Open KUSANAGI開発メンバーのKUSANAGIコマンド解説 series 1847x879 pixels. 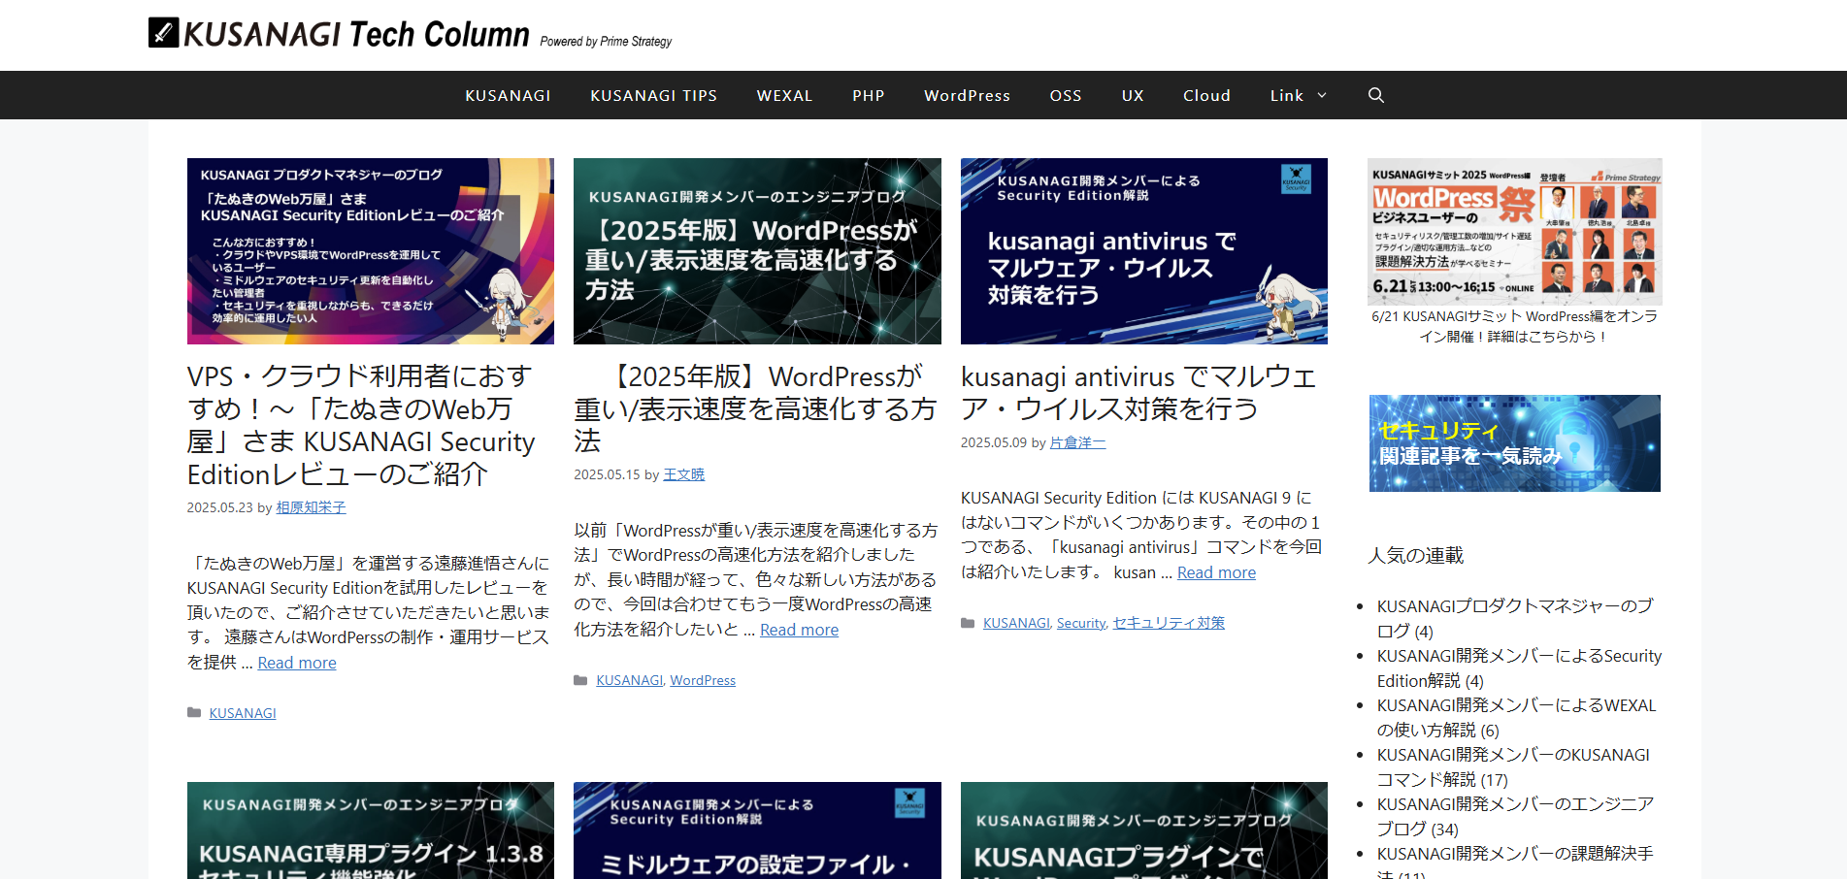click(1513, 766)
